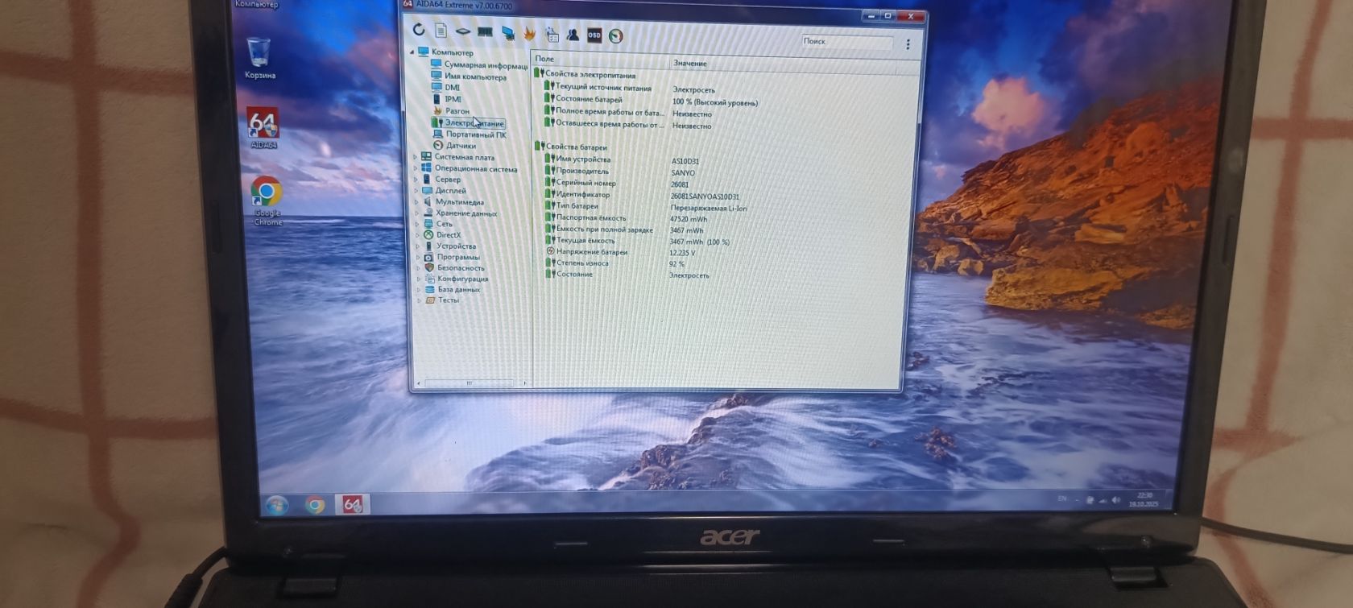Select Портативный ПК tree item
The width and height of the screenshot is (1353, 608).
tap(470, 134)
